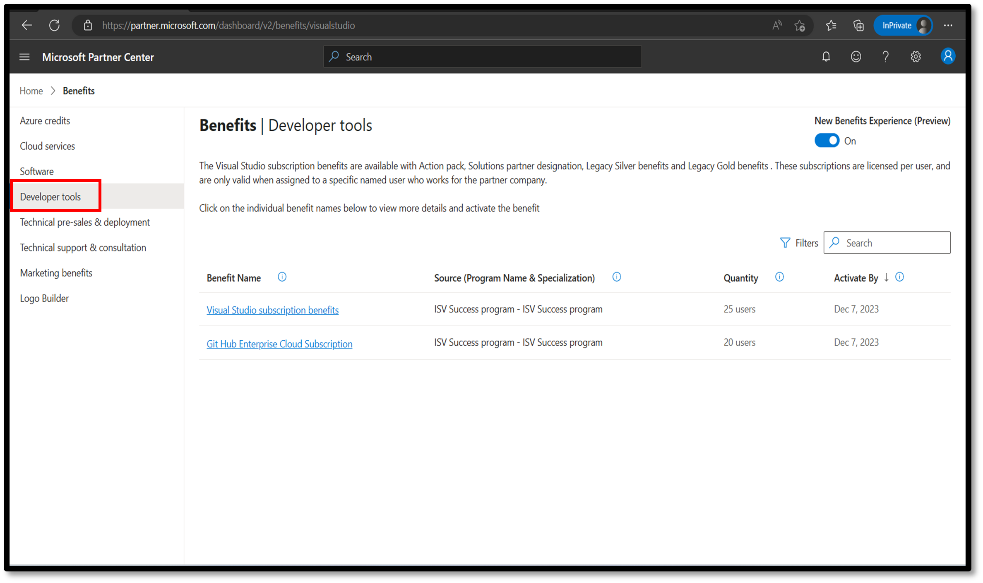This screenshot has height=583, width=983.
Task: Click the browser back arrow icon
Action: click(26, 26)
